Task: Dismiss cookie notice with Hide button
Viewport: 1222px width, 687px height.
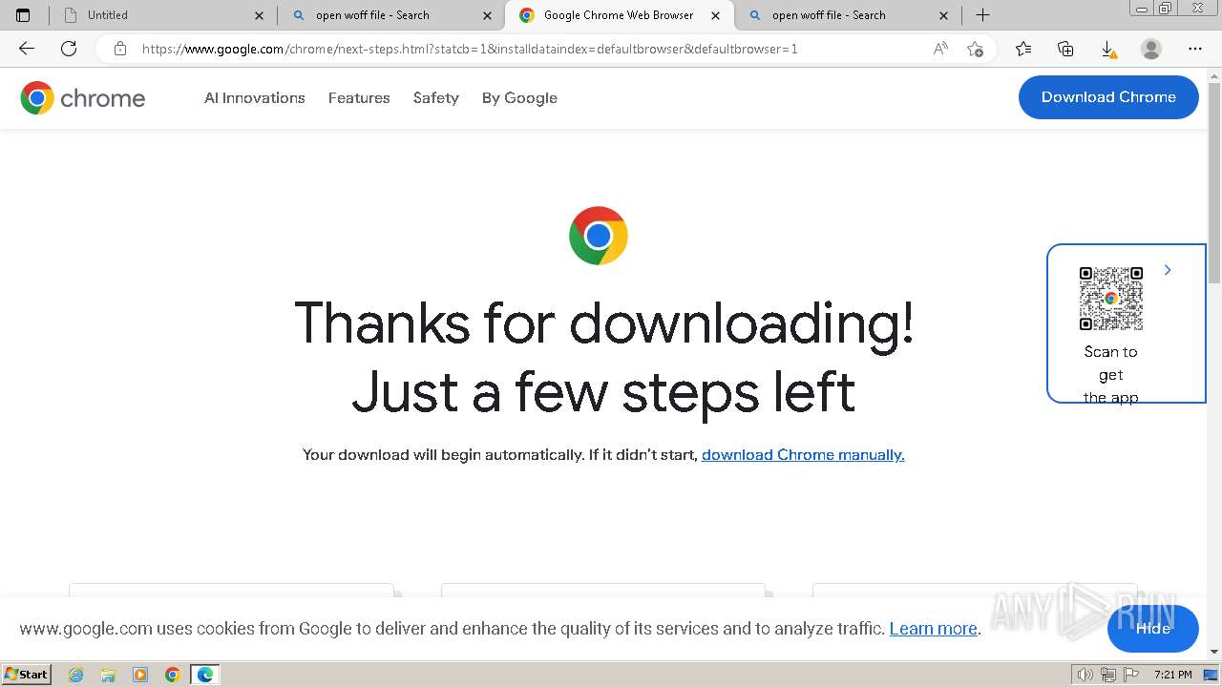Action: click(1152, 628)
